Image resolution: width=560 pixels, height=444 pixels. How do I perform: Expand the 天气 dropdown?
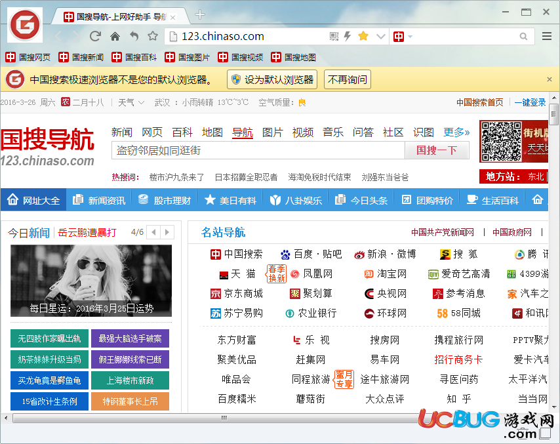click(131, 103)
